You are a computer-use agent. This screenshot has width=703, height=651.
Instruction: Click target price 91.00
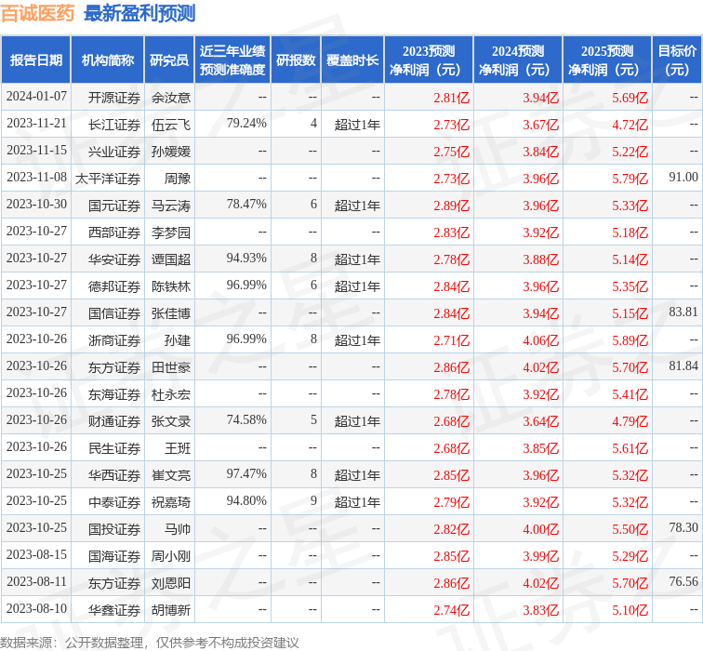point(683,177)
